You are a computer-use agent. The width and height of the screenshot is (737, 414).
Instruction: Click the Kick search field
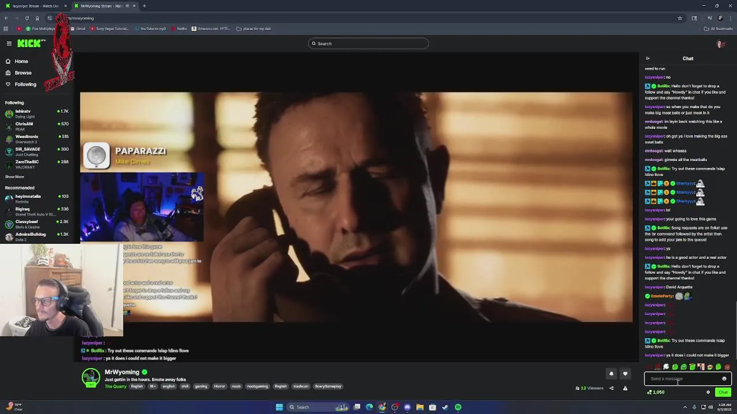(368, 43)
